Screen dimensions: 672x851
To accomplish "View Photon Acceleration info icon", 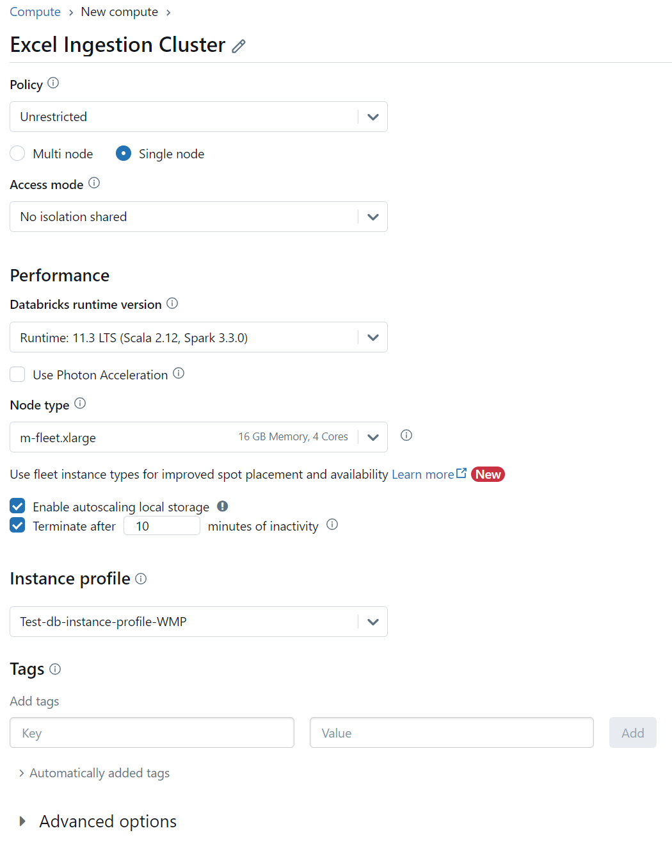I will (x=179, y=374).
